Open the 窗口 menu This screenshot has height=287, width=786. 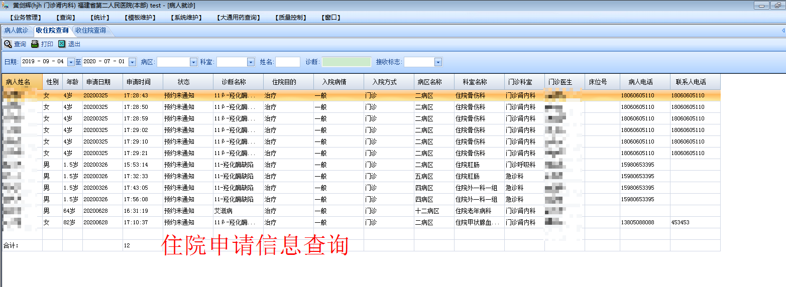330,17
